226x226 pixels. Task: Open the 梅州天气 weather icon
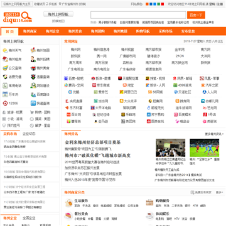click(5, 50)
